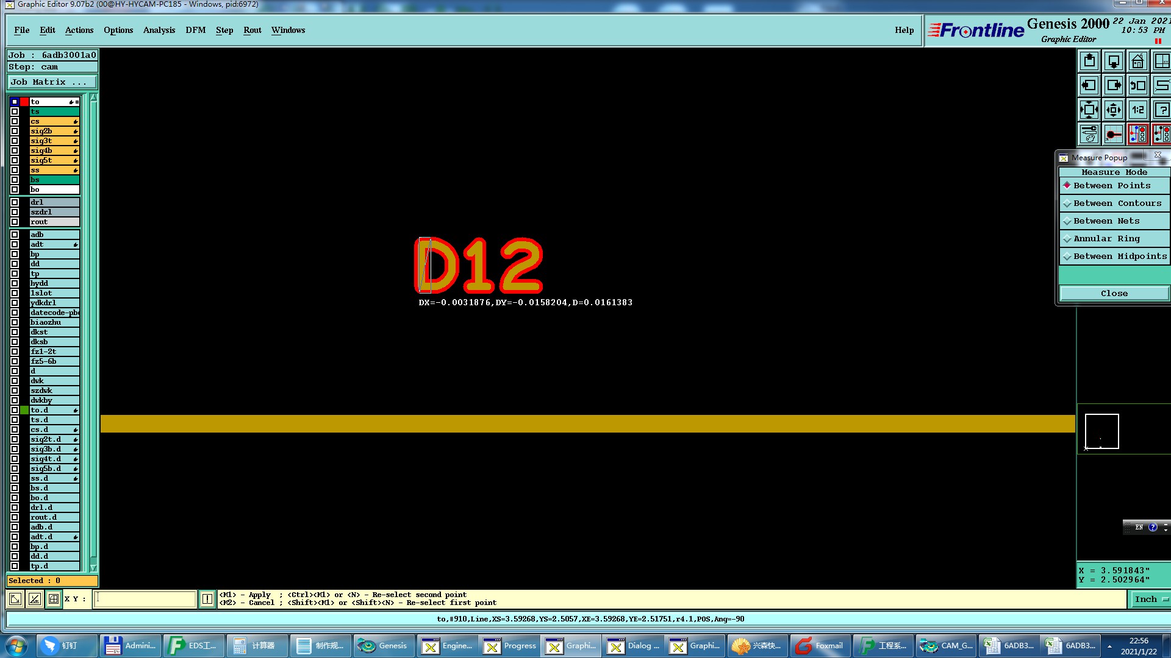This screenshot has height=658, width=1171.
Task: Click the grid snap icon beside X Y
Action: (x=54, y=599)
